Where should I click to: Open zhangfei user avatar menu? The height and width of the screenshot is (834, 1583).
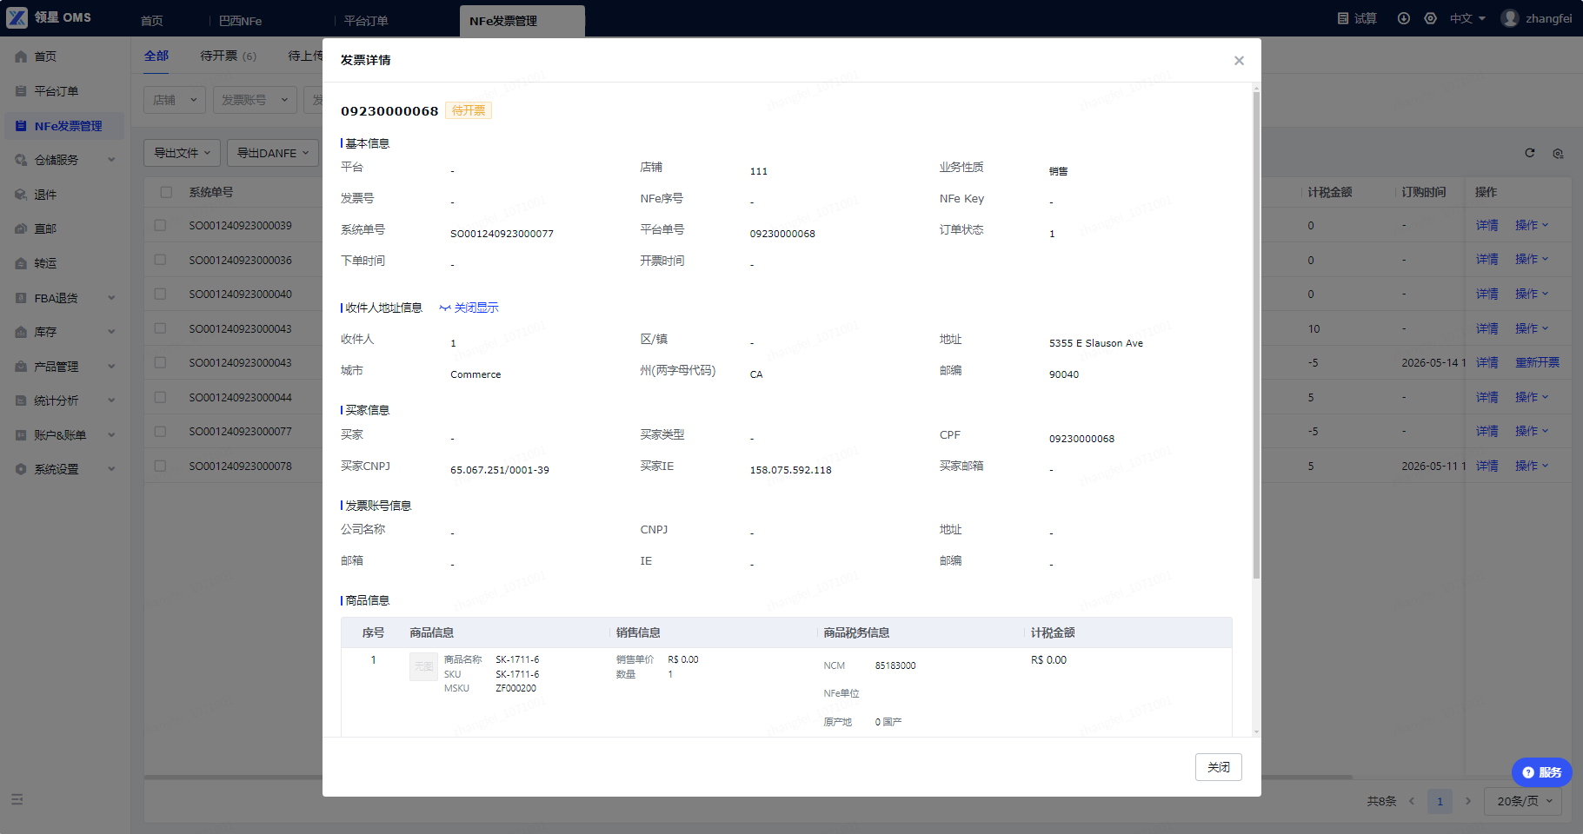(x=1510, y=18)
